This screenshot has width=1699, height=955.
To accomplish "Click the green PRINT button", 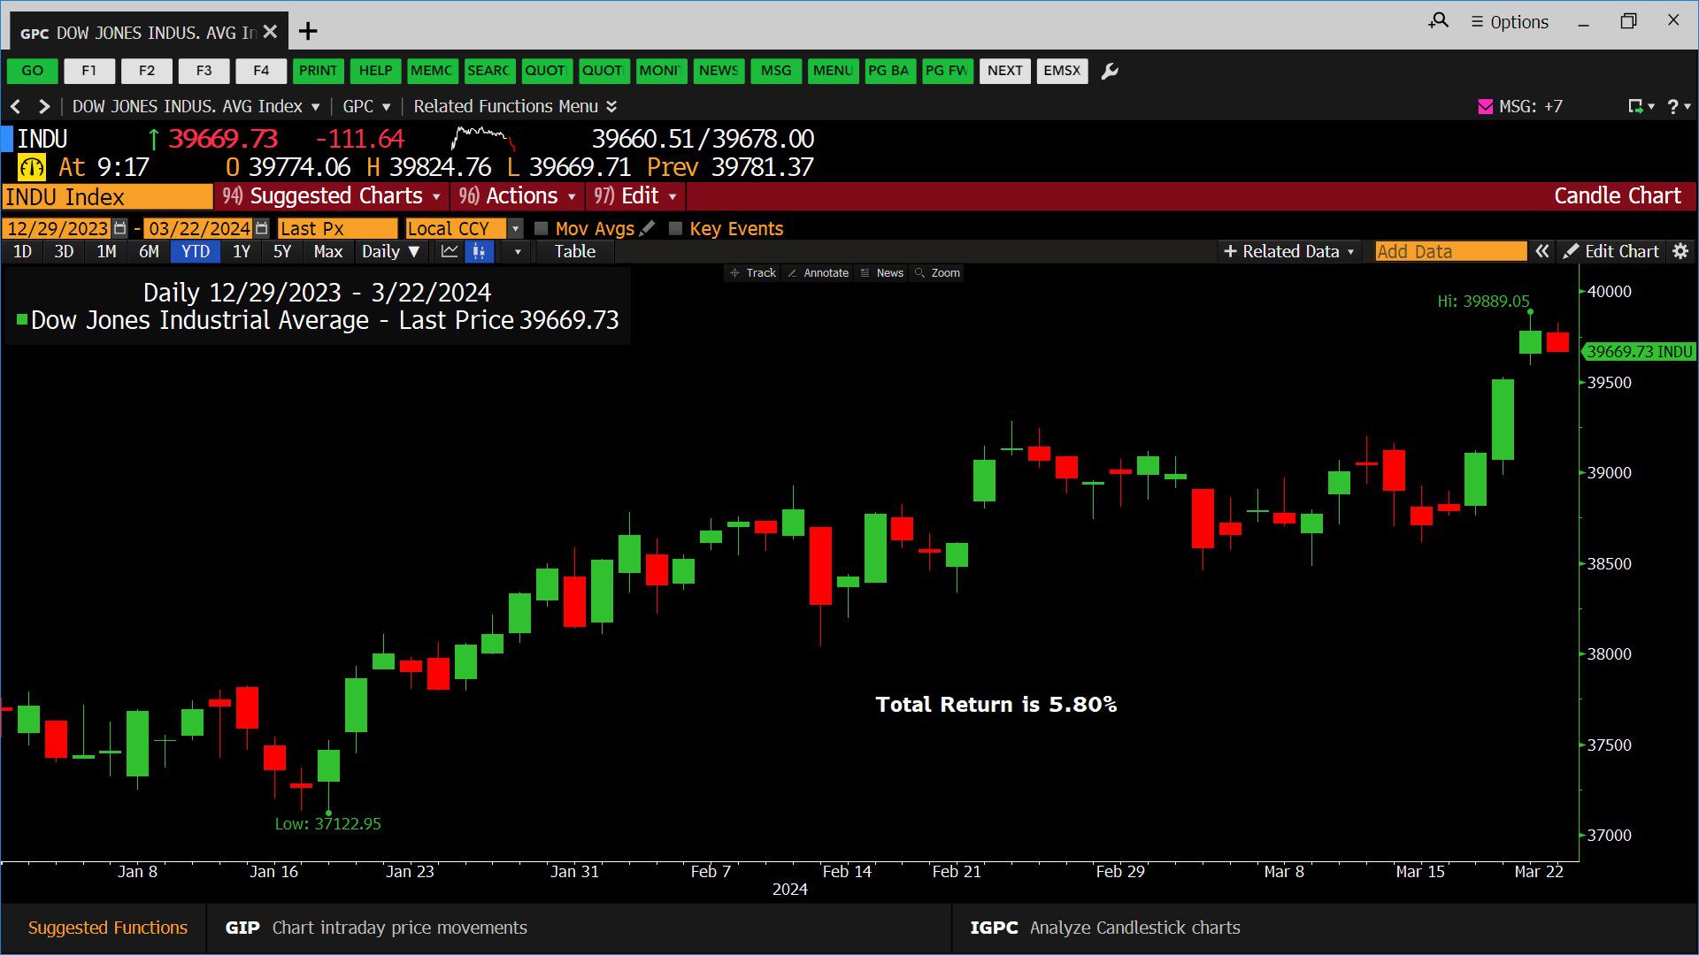I will [x=318, y=71].
